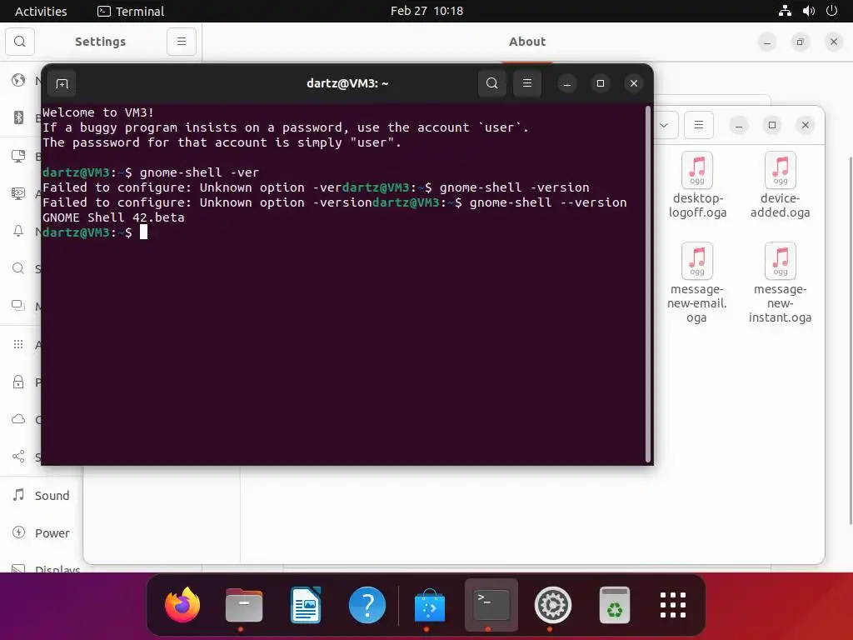Click the globe Network icon in Settings sidebar
The height and width of the screenshot is (640, 853).
click(x=18, y=80)
